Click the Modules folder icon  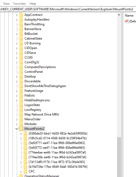(21, 124)
